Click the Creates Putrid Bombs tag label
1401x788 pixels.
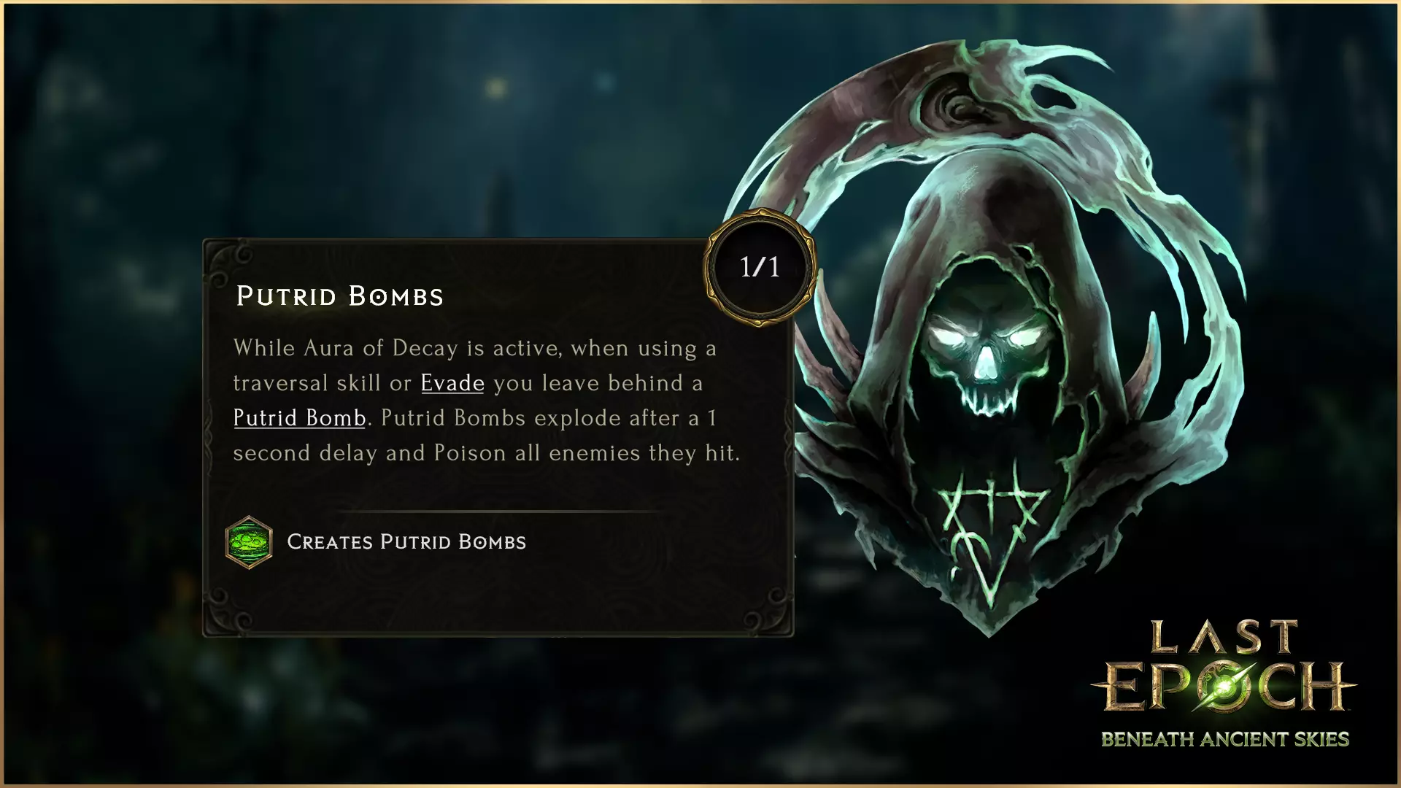click(406, 542)
